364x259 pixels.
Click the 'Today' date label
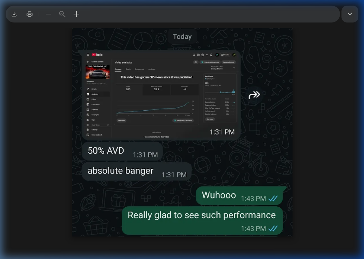[182, 37]
